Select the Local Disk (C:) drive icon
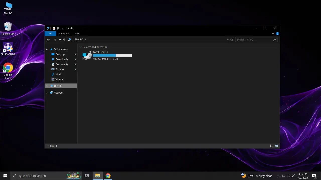Viewport: 321px width, 180px height. [x=87, y=55]
